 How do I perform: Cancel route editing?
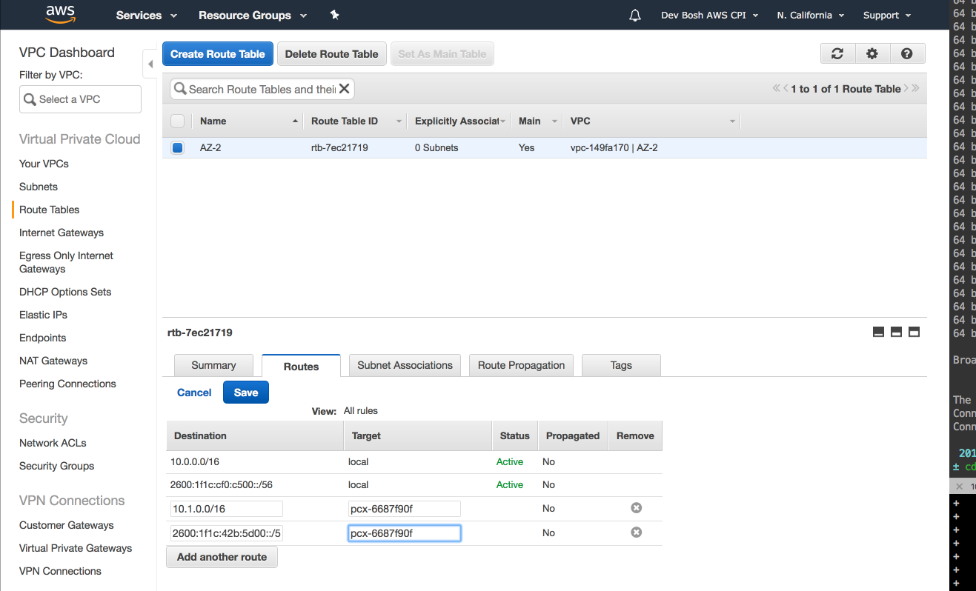[194, 393]
